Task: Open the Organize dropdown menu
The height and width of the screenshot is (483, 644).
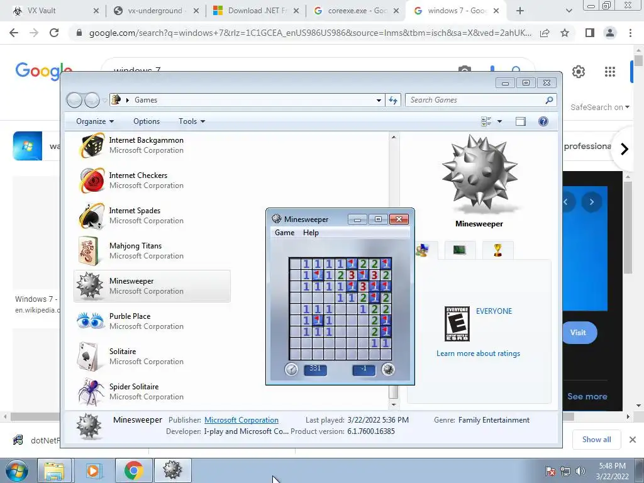Action: click(x=95, y=121)
